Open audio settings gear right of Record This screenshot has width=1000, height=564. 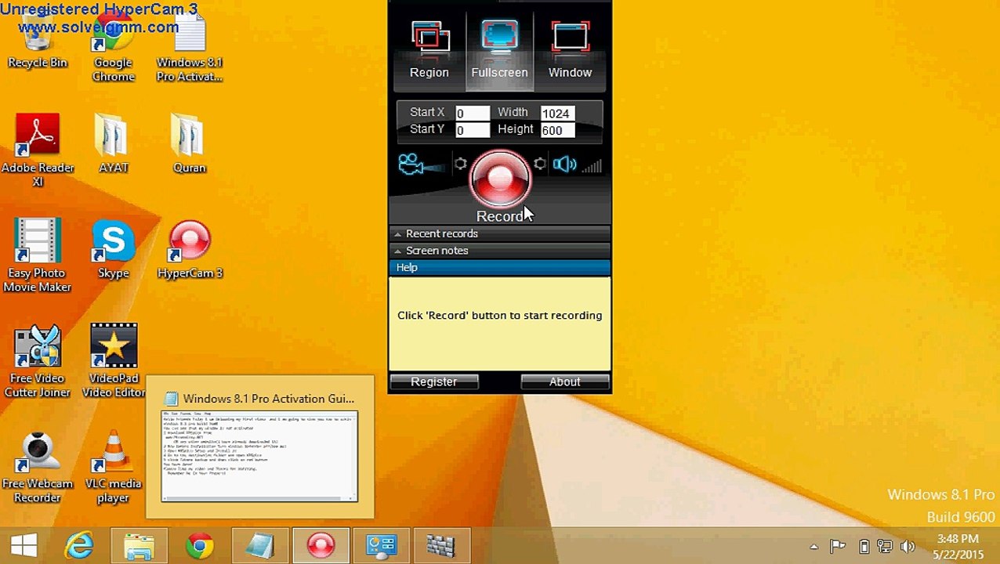[x=539, y=164]
